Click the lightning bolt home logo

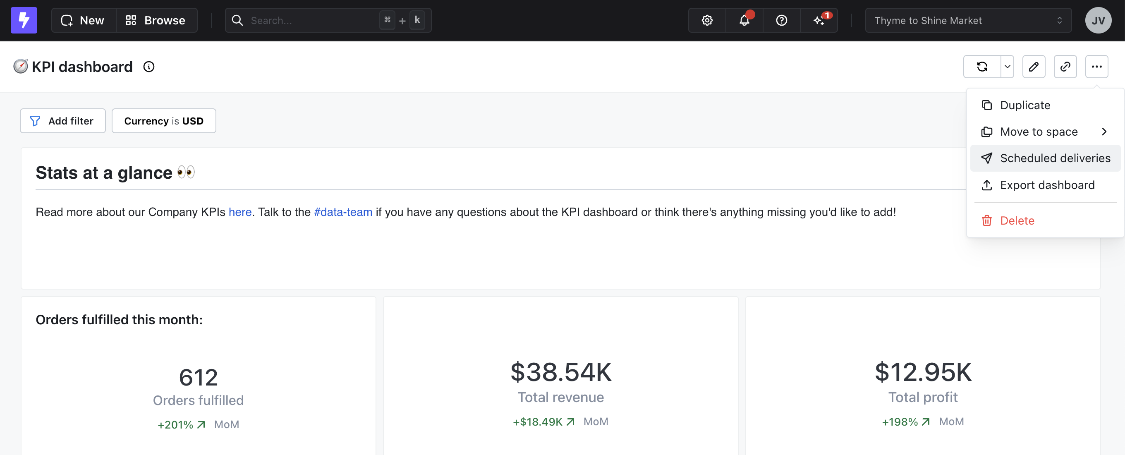[24, 20]
